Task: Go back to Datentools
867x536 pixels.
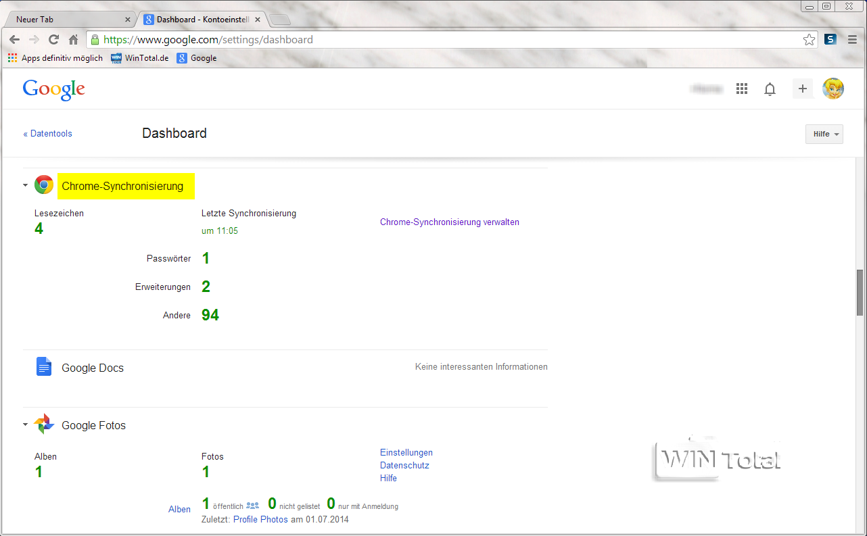Action: point(47,134)
